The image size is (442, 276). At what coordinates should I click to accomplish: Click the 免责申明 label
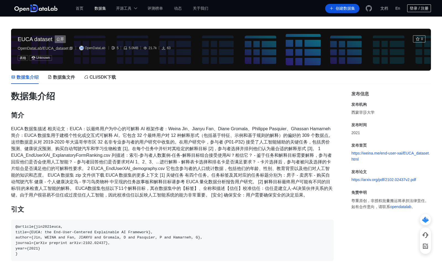(359, 192)
